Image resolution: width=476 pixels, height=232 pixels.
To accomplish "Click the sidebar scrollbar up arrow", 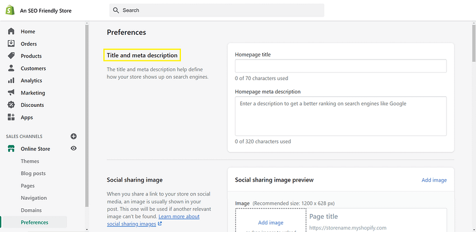I will coord(87,23).
